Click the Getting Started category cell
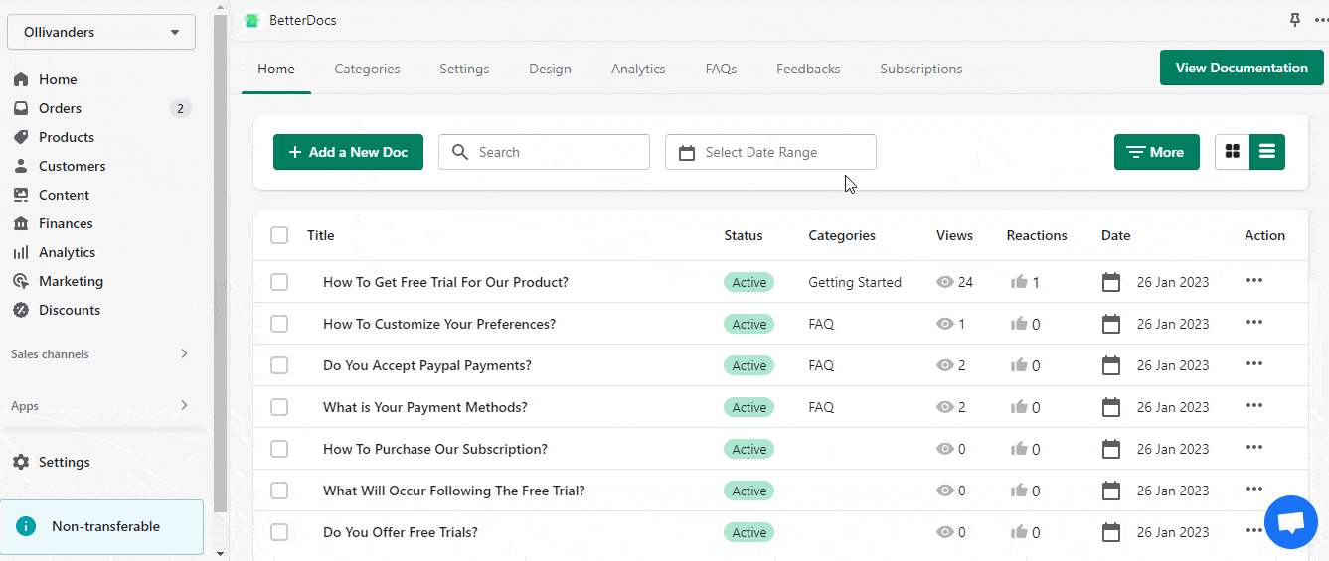 coord(855,282)
